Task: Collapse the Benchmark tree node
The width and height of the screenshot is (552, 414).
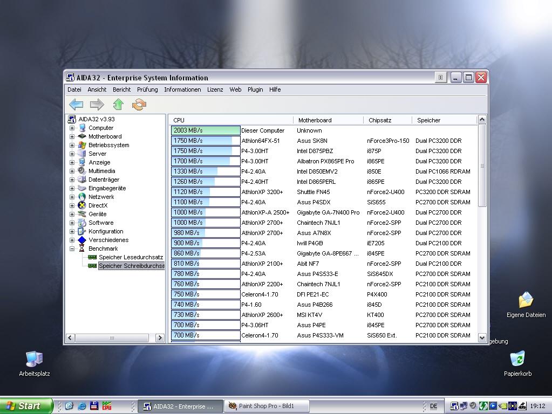Action: pos(72,249)
